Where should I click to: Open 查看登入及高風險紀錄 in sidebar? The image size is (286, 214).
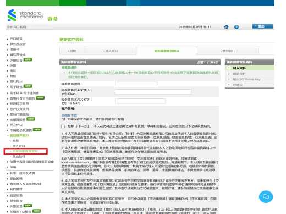click(25, 184)
